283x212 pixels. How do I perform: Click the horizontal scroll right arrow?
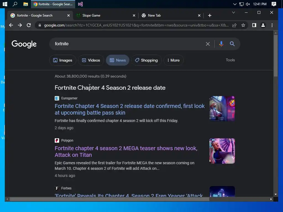271,199
